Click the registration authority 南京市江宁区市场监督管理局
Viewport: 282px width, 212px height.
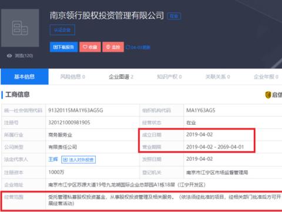point(217,173)
